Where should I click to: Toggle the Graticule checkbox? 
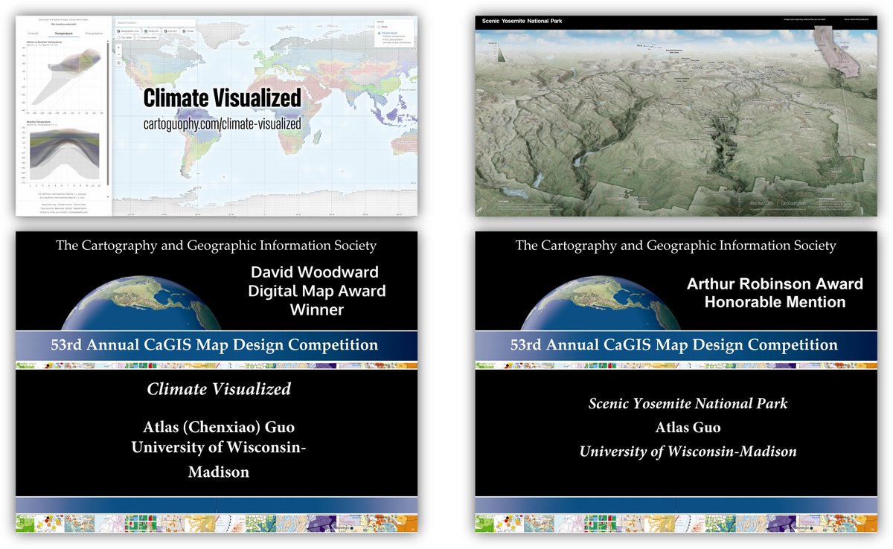146,31
